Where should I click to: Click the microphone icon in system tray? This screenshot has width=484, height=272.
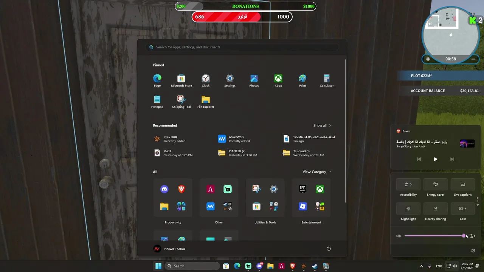tap(430, 266)
